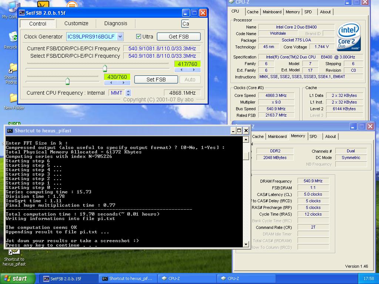
Task: Click the Memory size 2048 MBytes value
Action: coord(275,158)
